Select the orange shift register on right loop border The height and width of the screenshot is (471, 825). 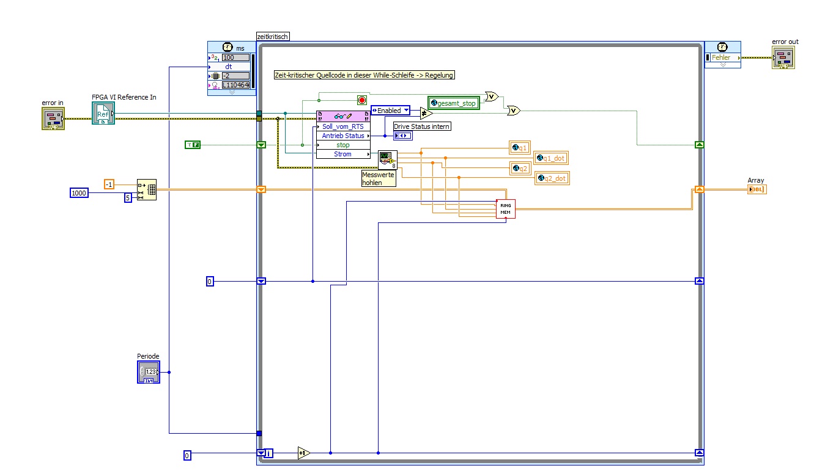[x=700, y=189]
